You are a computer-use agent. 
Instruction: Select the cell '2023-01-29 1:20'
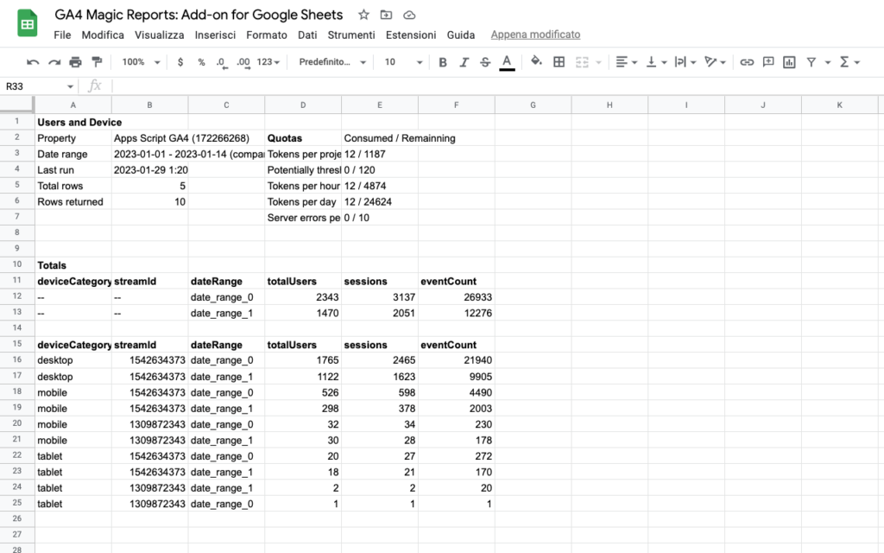coord(149,170)
